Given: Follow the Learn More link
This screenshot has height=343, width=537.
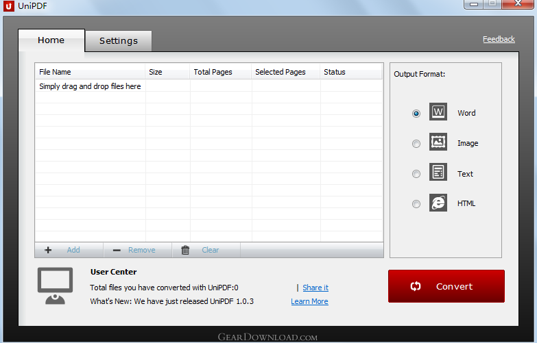Looking at the screenshot, I should [x=309, y=301].
